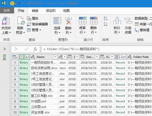The image size is (152, 116).
Task: Cancel the formula with the X button
Action: 16,49
